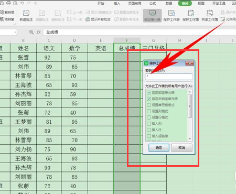This screenshot has width=236, height=194.
Task: Click 重置所有批注 in ribbon
Action: [126, 19]
